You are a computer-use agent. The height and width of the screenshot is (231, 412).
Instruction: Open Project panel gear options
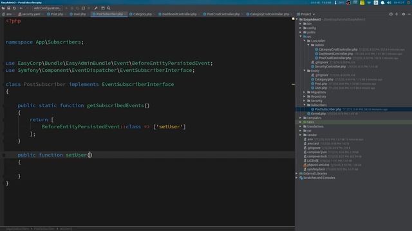click(404, 14)
